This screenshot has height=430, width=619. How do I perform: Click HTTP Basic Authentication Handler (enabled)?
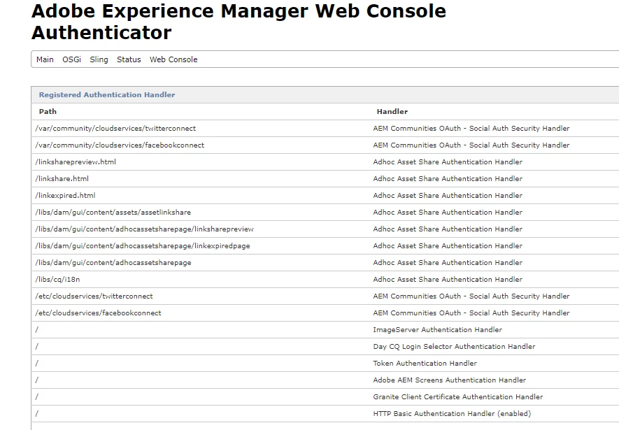point(452,414)
